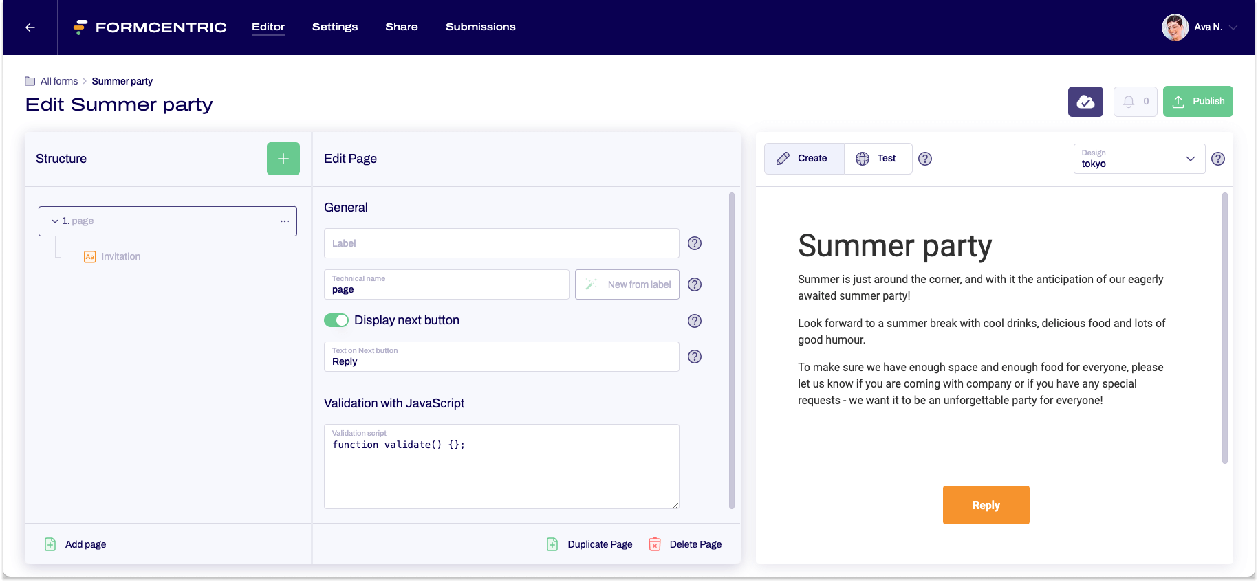The width and height of the screenshot is (1258, 582).
Task: Open the Settings tab
Action: (335, 27)
